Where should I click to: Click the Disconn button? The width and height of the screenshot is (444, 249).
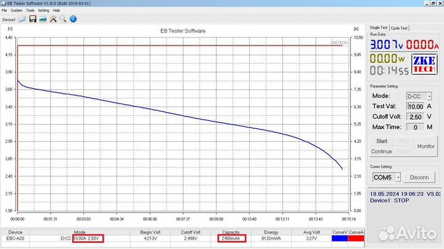(x=419, y=178)
